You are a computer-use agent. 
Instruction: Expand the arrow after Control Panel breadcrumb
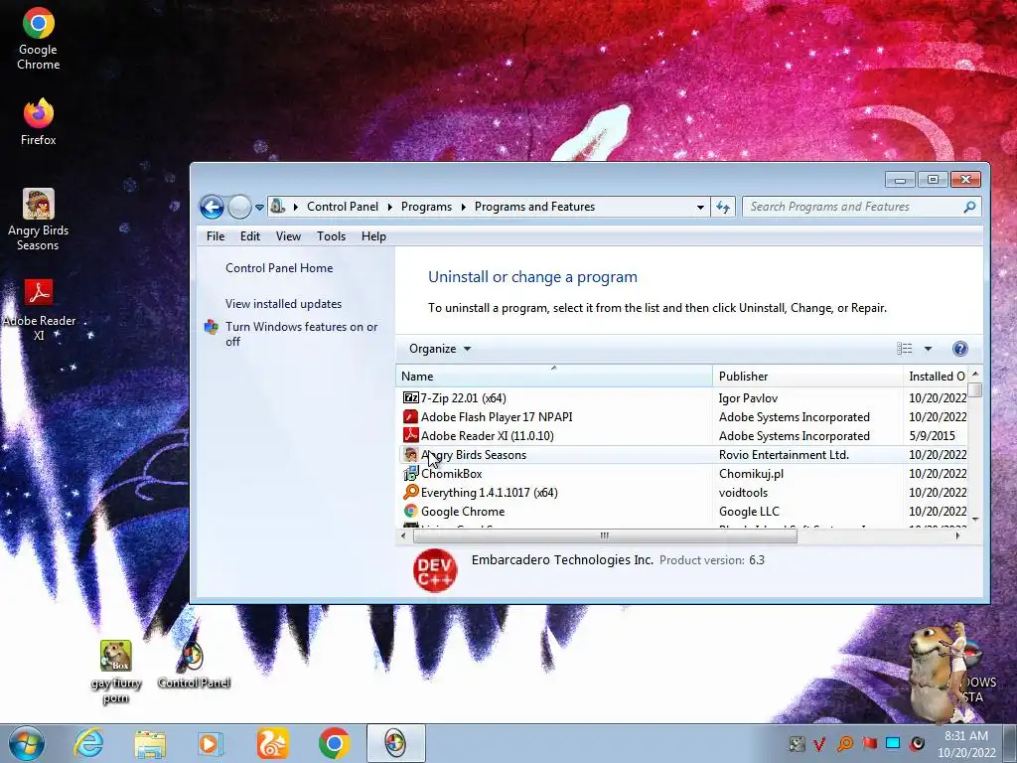(389, 207)
